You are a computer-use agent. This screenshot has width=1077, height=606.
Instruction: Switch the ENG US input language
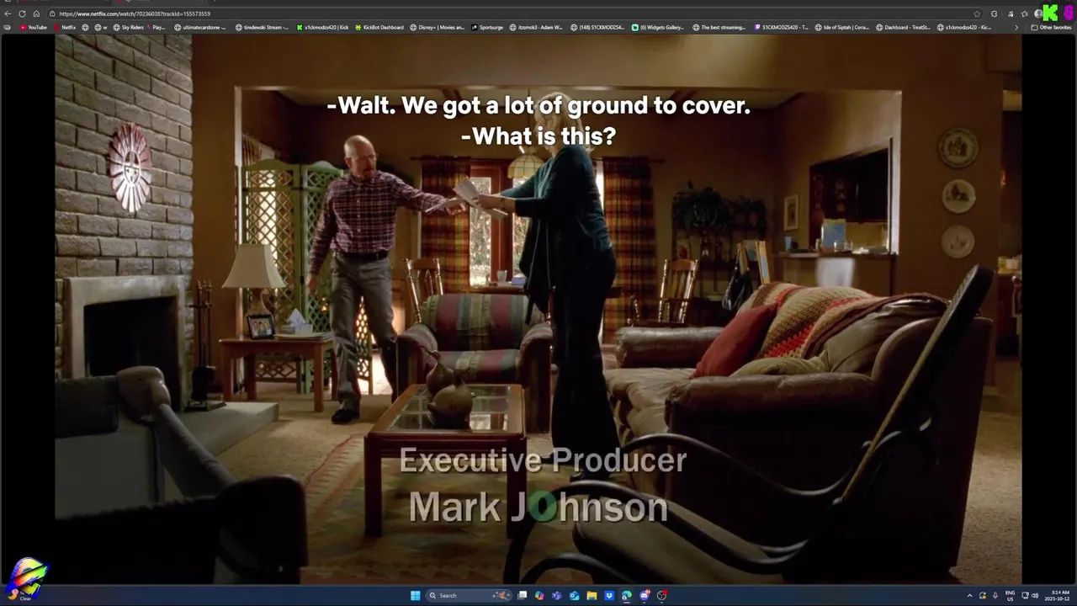coord(1010,595)
